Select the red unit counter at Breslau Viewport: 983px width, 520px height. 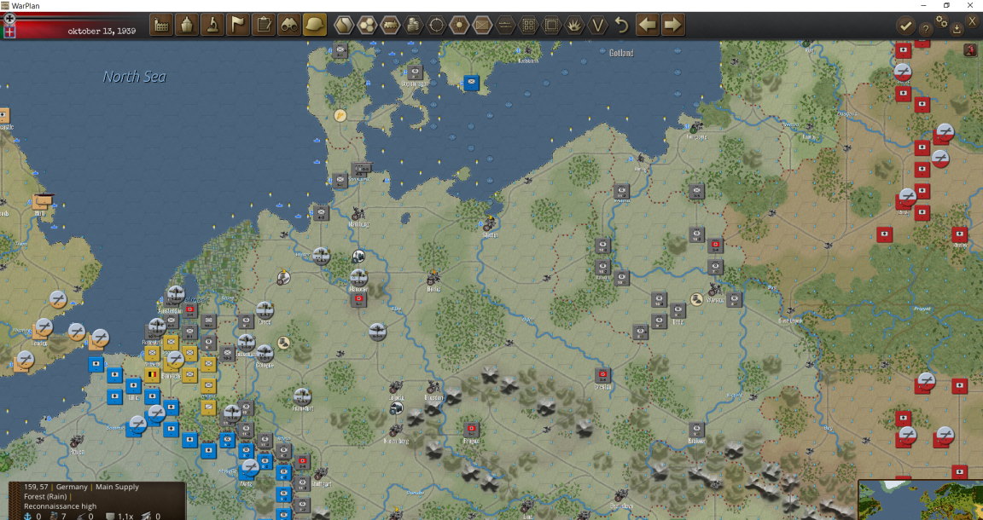coord(603,374)
